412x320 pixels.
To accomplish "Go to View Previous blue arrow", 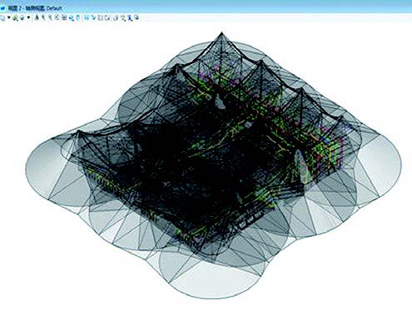I will pyautogui.click(x=87, y=18).
